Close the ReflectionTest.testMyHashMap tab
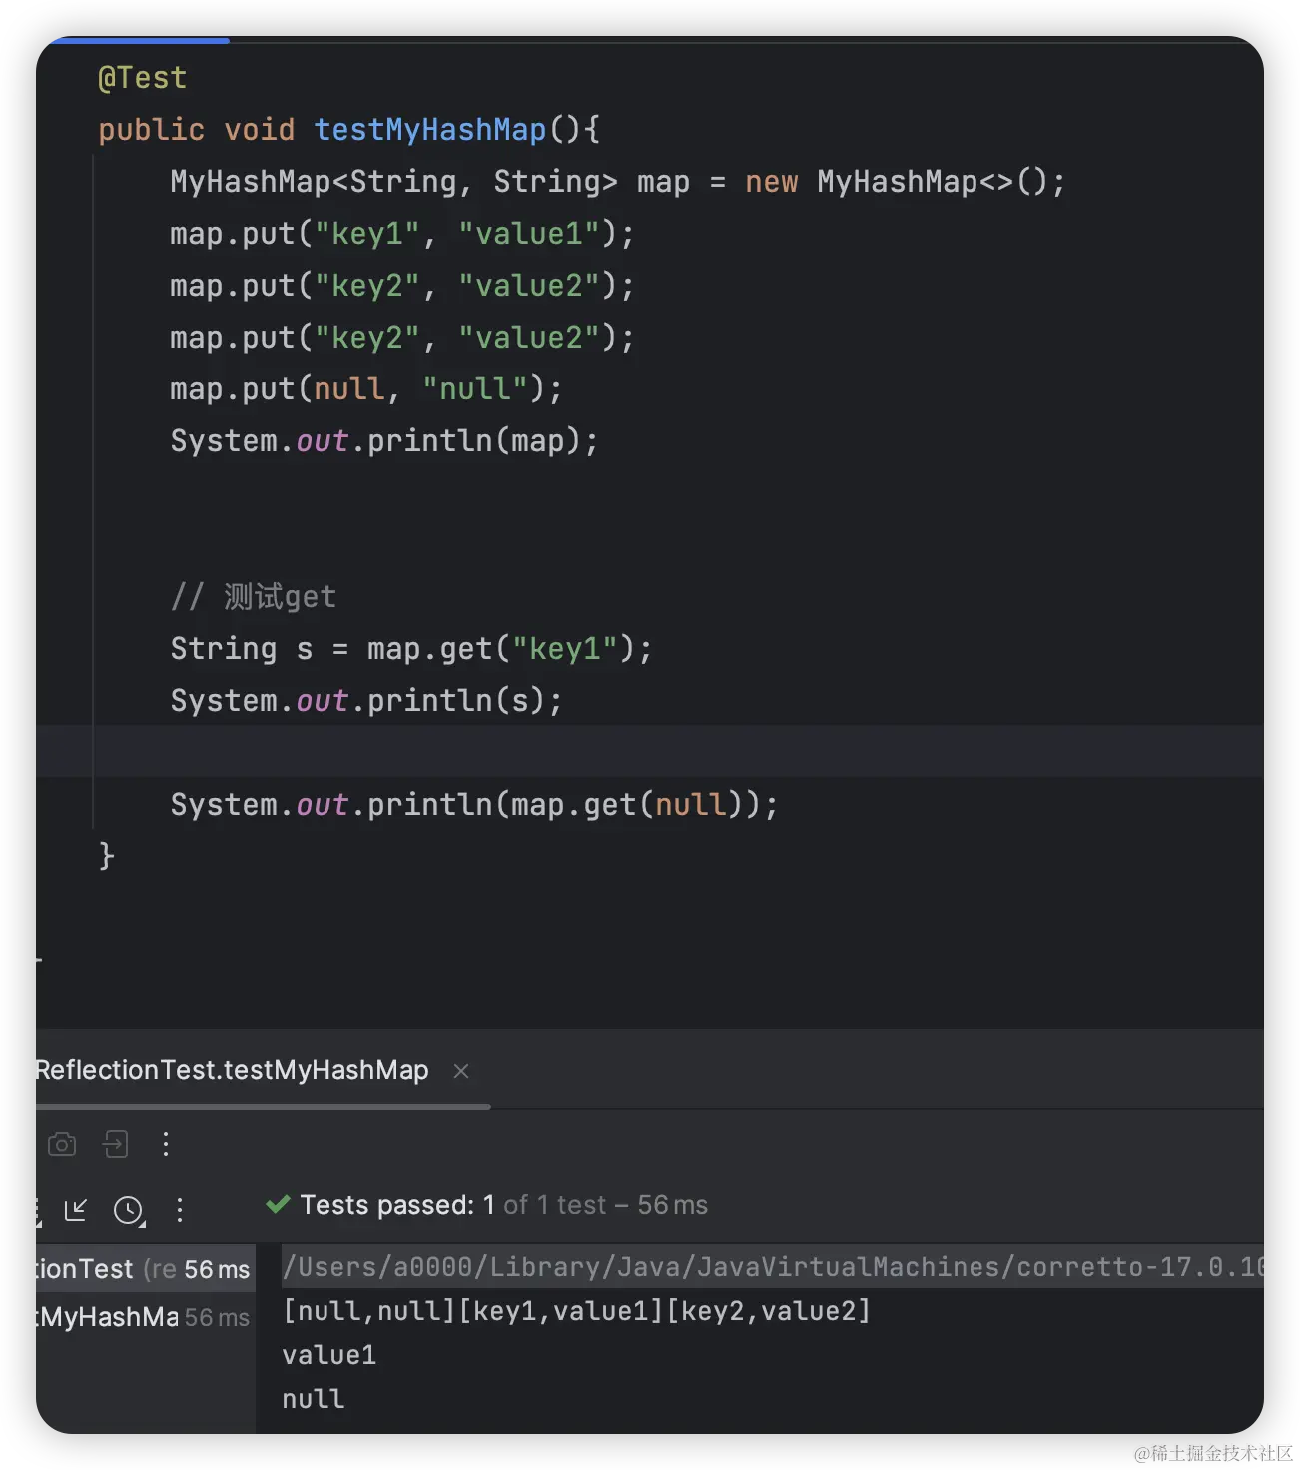 tap(461, 1070)
